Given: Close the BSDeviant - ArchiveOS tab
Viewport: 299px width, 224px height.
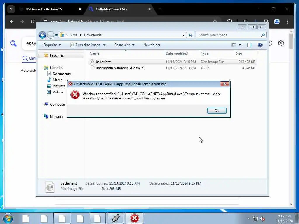Looking at the screenshot, I should (80, 9).
